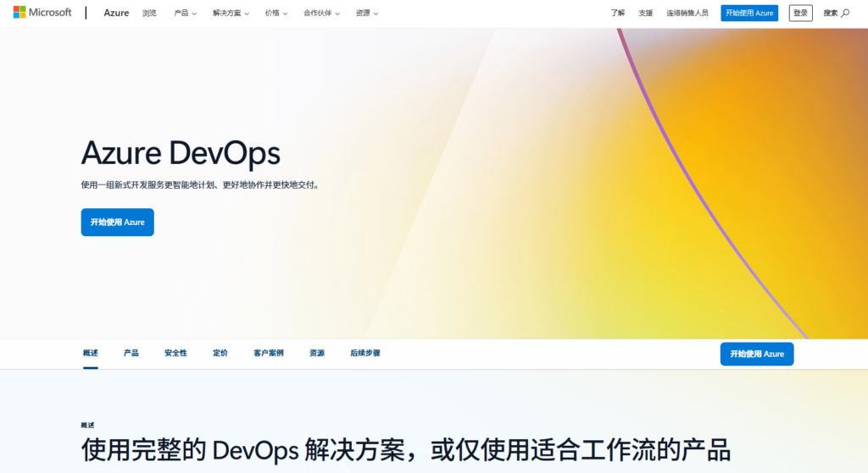This screenshot has height=473, width=868.
Task: Open the 支持 link
Action: (x=645, y=13)
